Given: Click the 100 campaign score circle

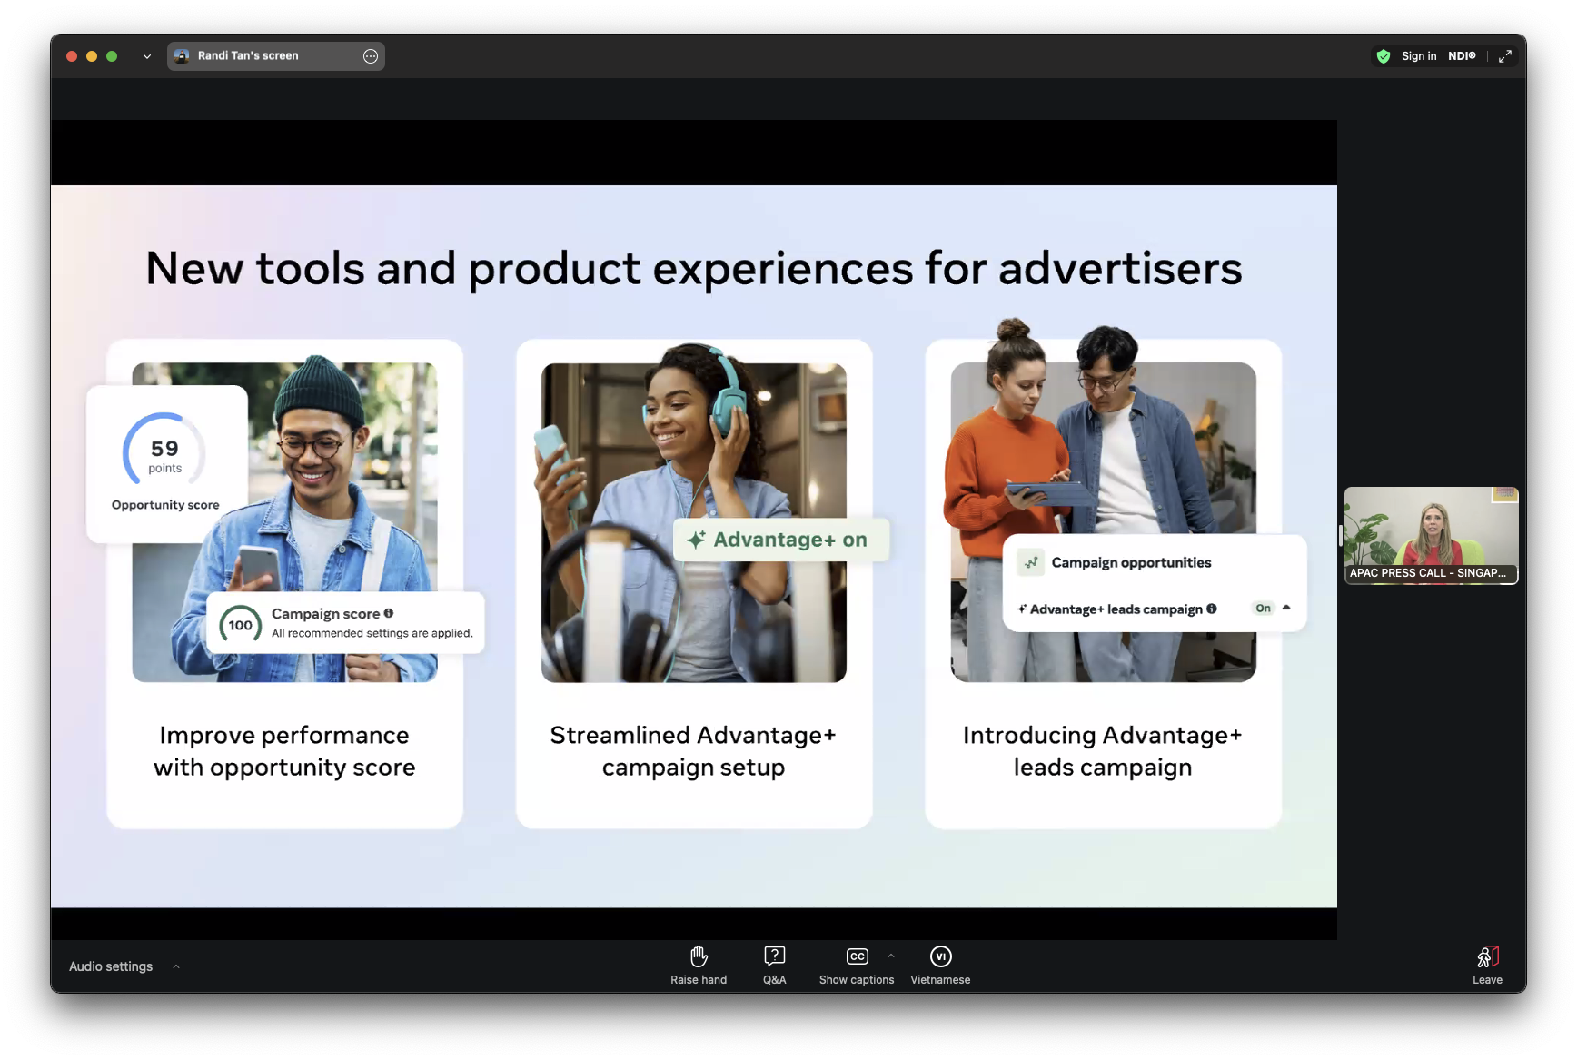Looking at the screenshot, I should (x=240, y=625).
